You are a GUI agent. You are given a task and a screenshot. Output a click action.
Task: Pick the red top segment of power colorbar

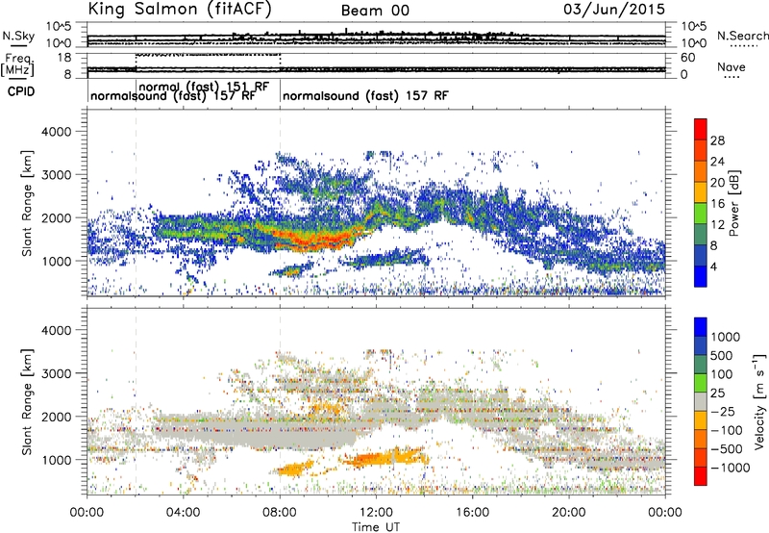pos(701,130)
